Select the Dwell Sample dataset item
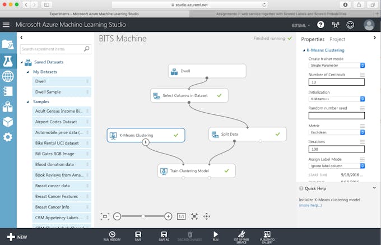 point(62,92)
